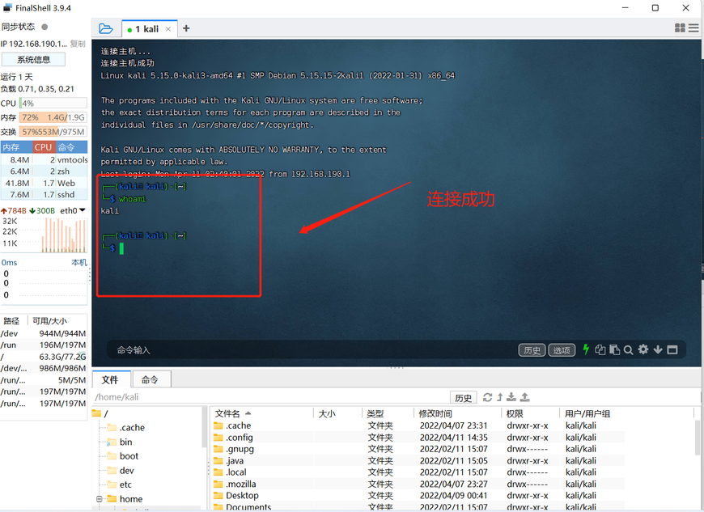
Task: Sort processes by 内存 column
Action: tap(16, 147)
